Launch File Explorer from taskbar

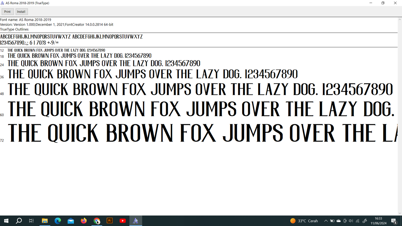point(45,221)
